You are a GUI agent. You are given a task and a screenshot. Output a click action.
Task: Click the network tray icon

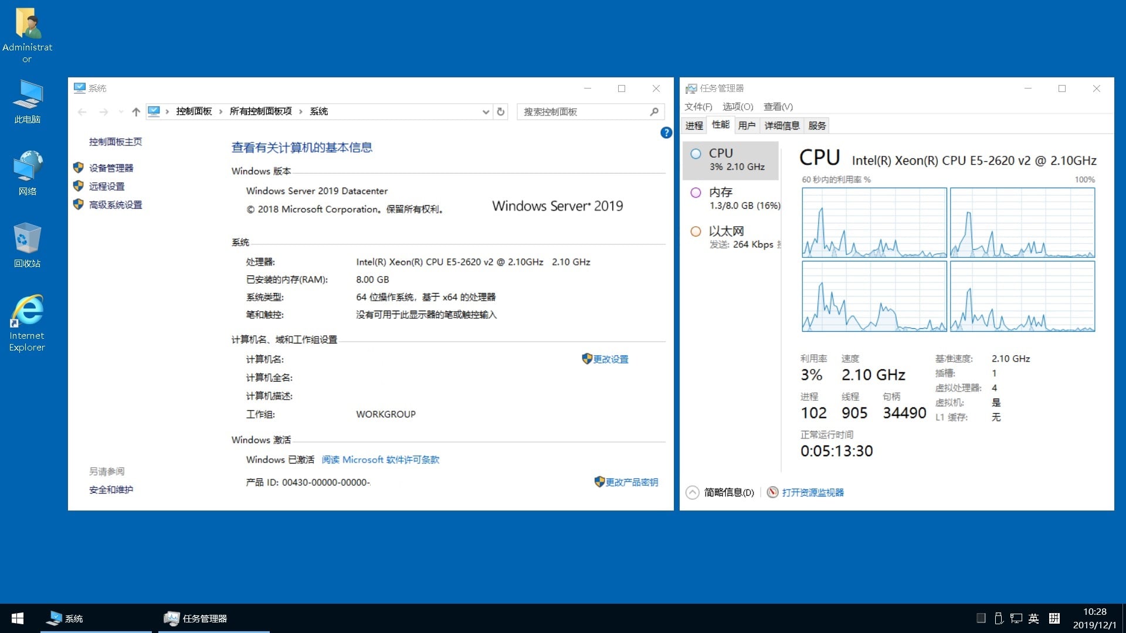point(1016,618)
